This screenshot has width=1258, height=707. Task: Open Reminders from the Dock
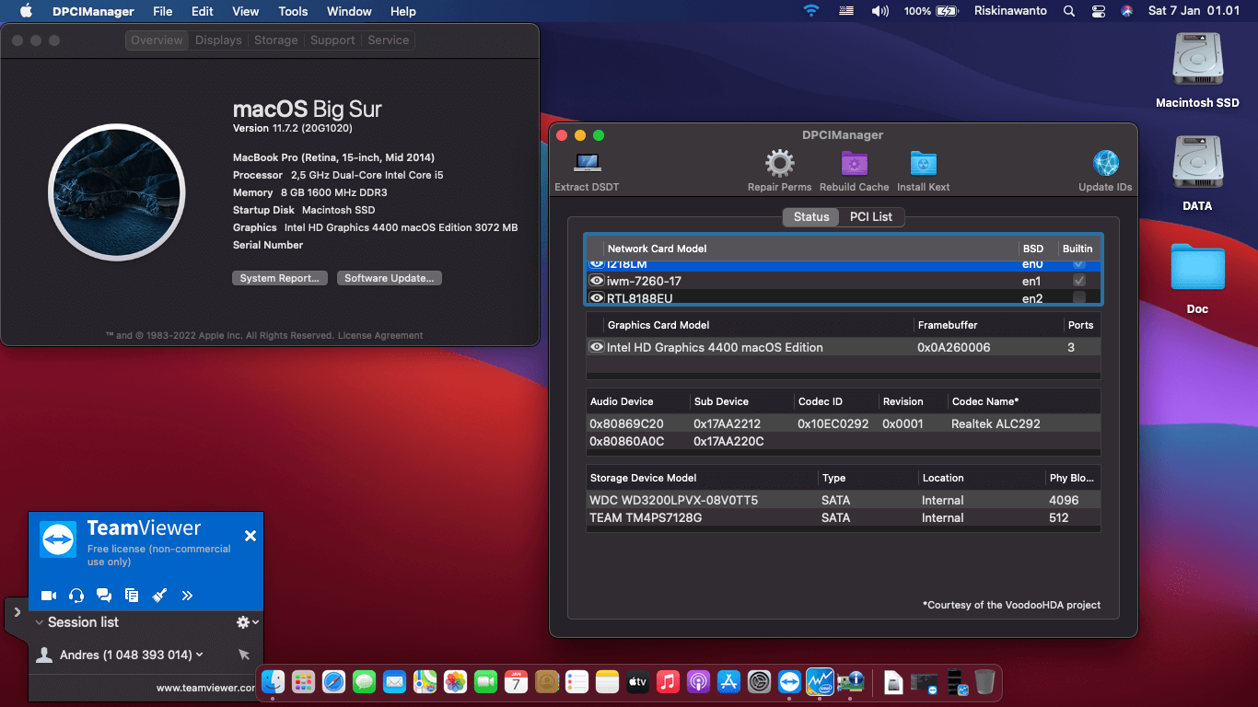pyautogui.click(x=577, y=682)
